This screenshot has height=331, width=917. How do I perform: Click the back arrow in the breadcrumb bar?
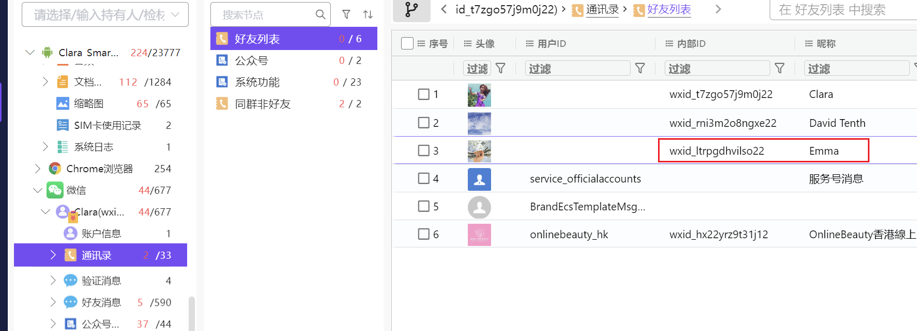tap(444, 9)
